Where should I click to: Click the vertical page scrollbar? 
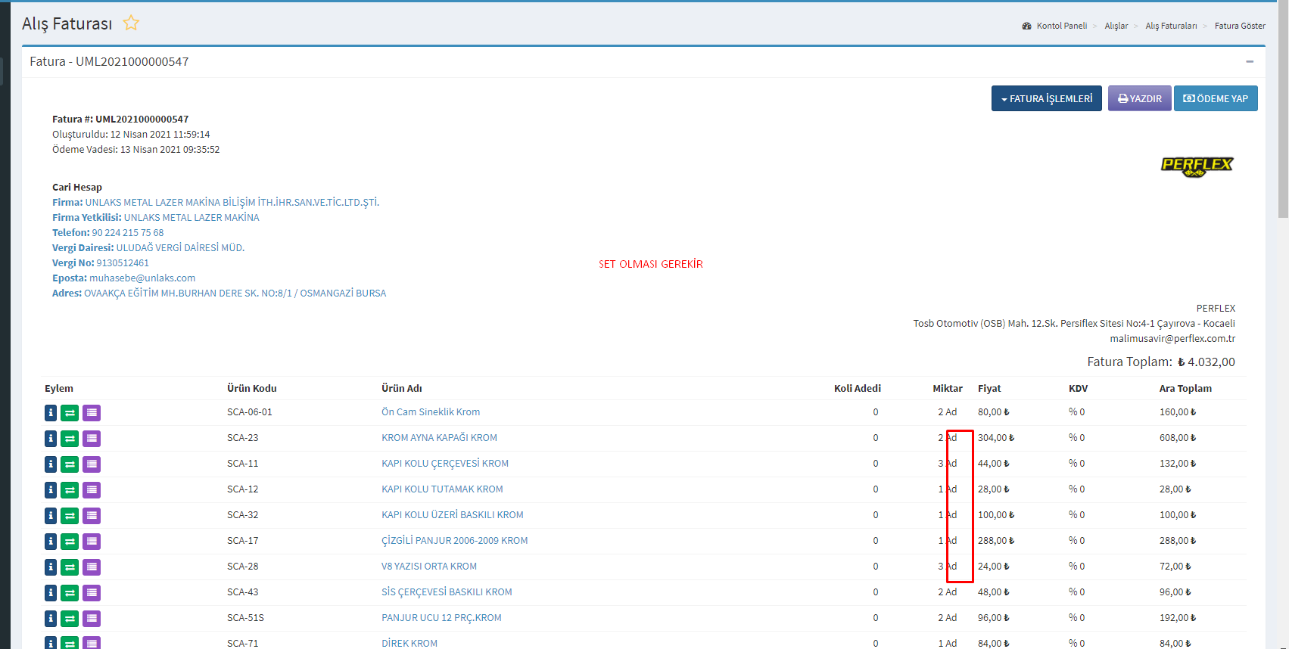pyautogui.click(x=1282, y=113)
